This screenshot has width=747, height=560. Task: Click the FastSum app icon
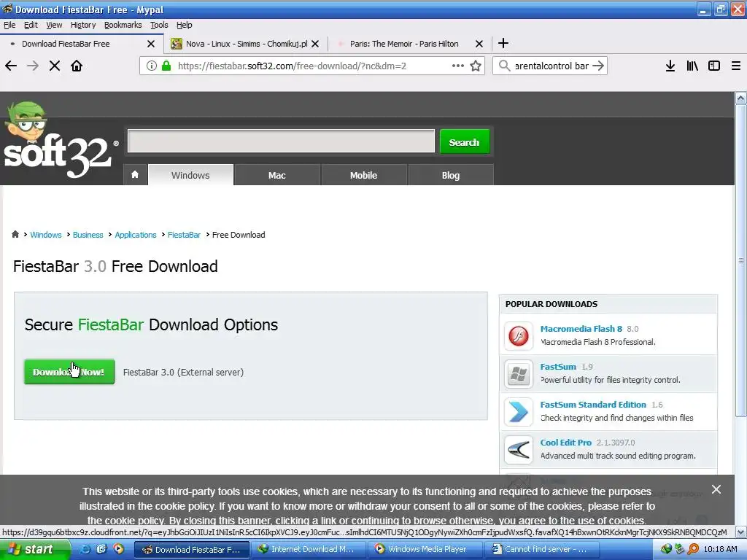pos(519,374)
